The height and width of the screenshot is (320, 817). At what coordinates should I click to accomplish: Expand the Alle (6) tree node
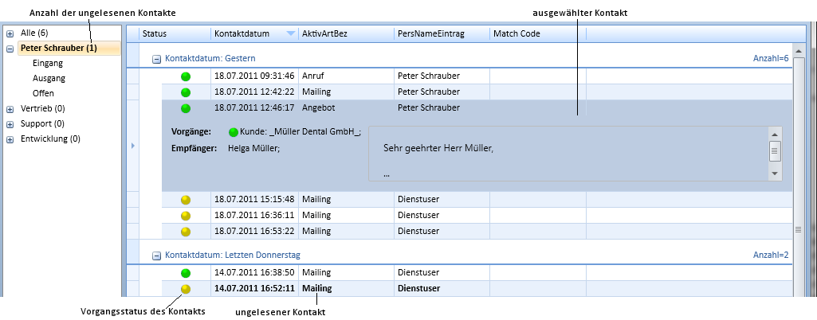pyautogui.click(x=10, y=33)
